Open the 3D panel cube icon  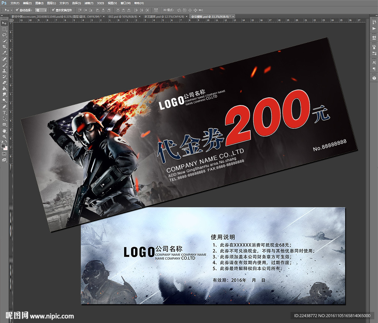tap(374, 78)
